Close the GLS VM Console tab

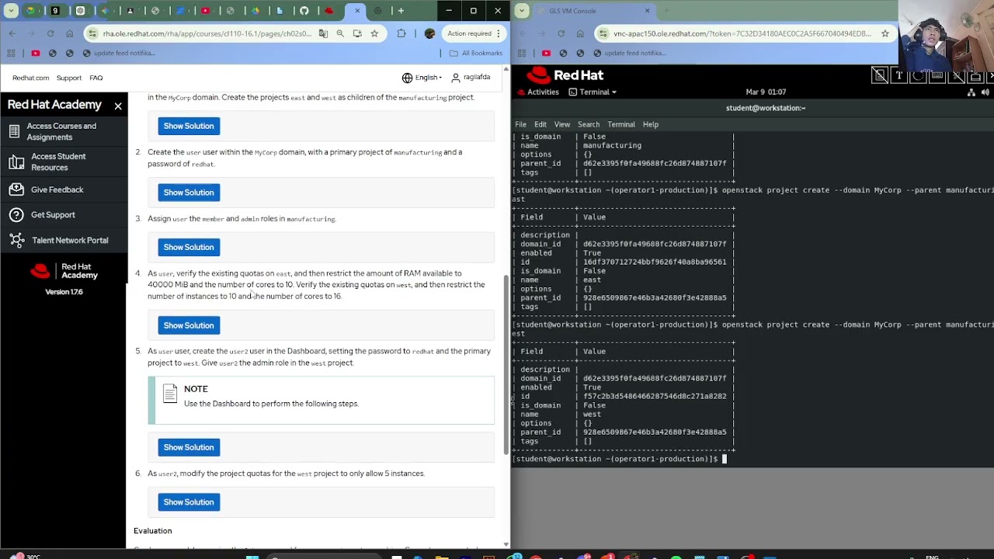point(647,11)
